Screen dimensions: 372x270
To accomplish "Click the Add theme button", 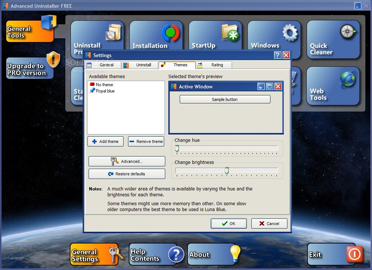I will pos(106,141).
